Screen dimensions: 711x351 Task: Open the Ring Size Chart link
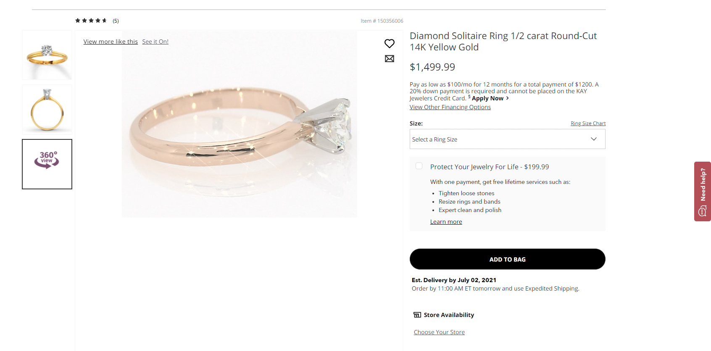(588, 123)
